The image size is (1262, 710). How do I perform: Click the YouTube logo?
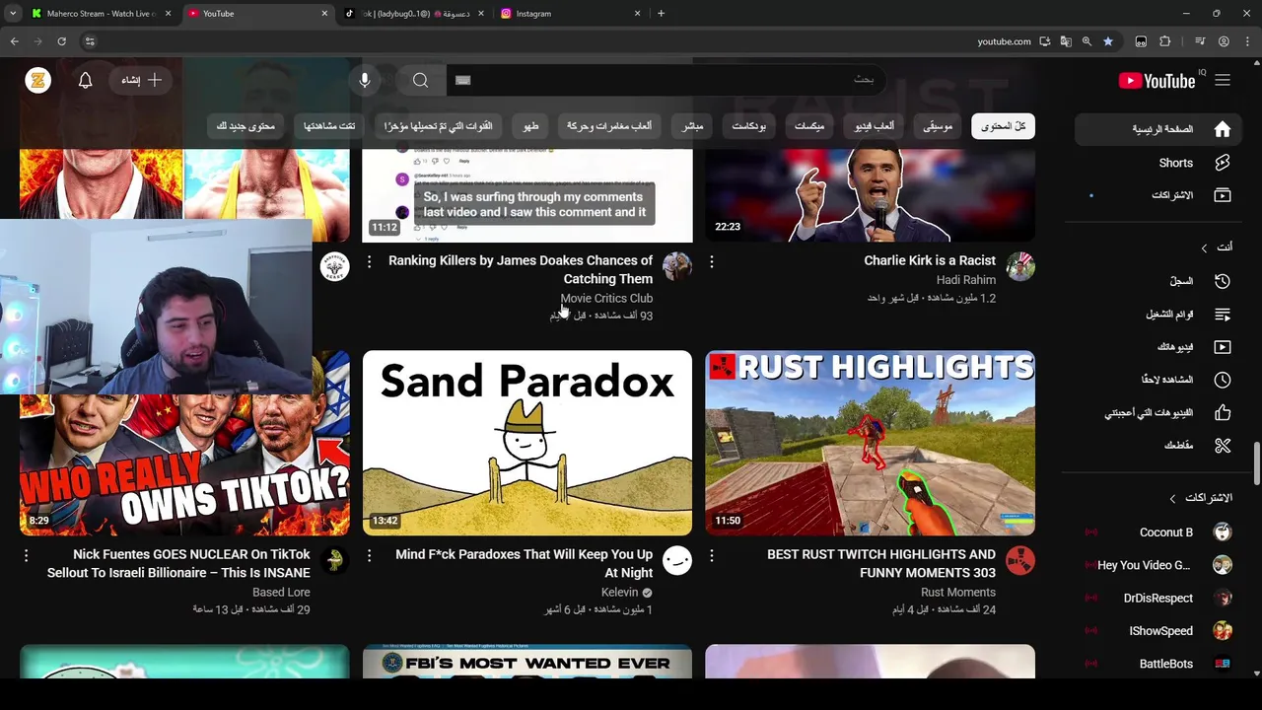(1157, 81)
